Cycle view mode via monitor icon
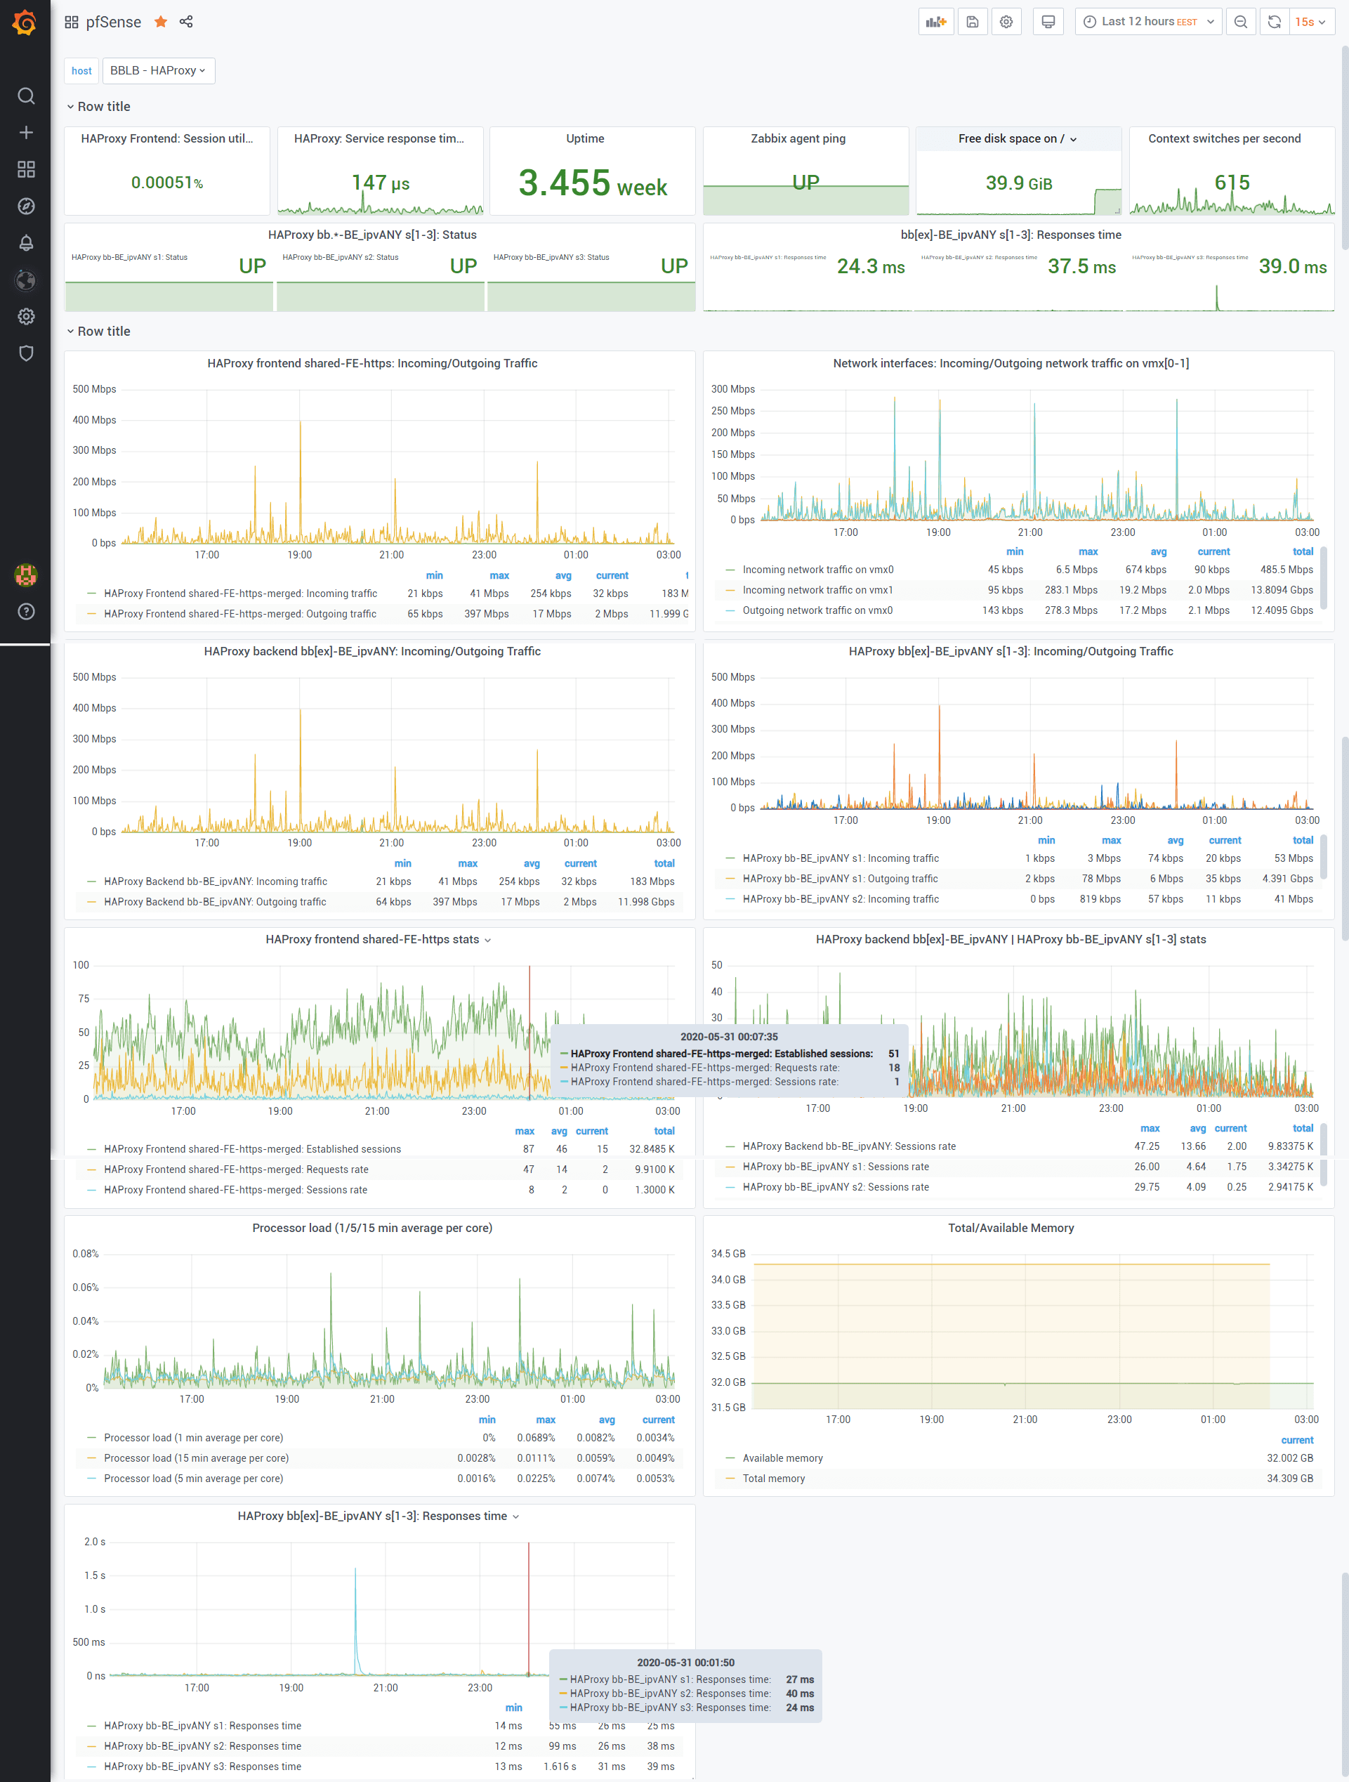Screen dimensions: 1349x1782 pos(1048,22)
